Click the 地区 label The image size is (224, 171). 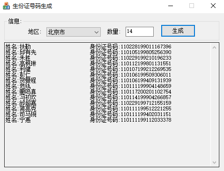[35, 31]
